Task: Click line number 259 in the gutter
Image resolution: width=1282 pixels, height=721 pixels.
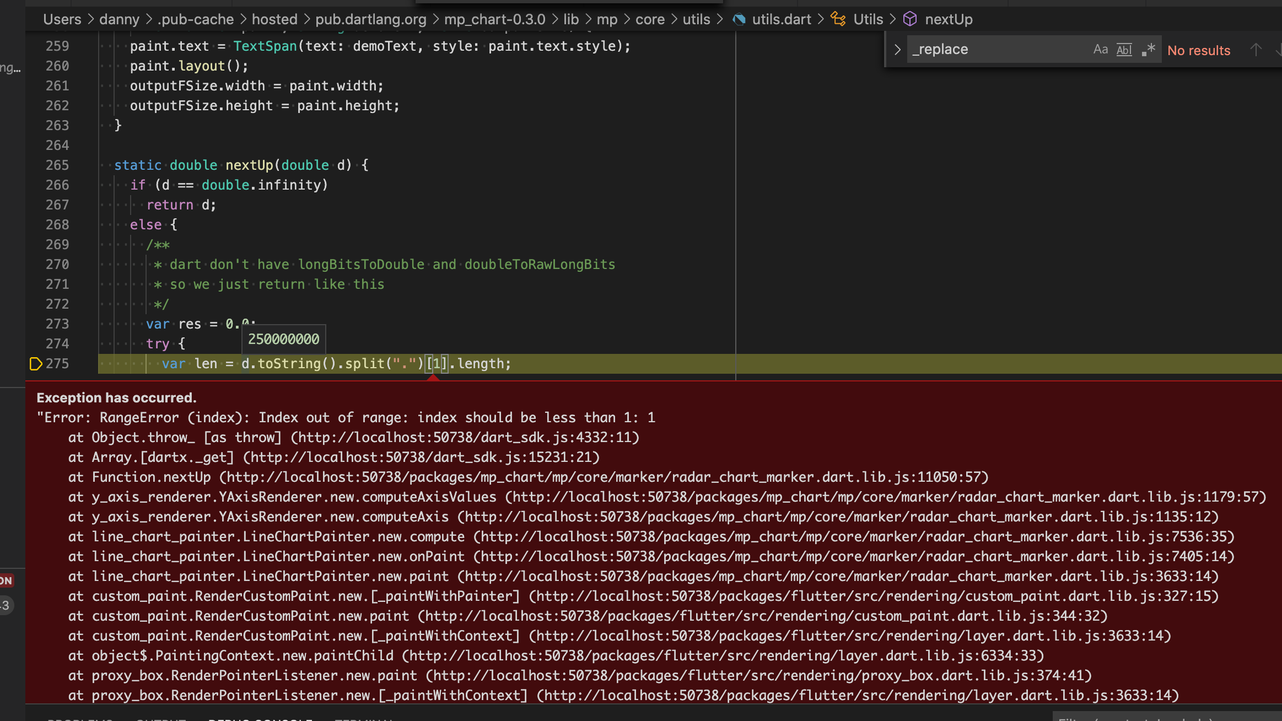Action: 57,46
